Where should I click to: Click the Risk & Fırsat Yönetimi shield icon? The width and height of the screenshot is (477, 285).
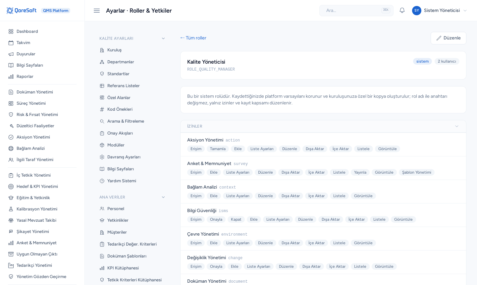click(x=11, y=115)
